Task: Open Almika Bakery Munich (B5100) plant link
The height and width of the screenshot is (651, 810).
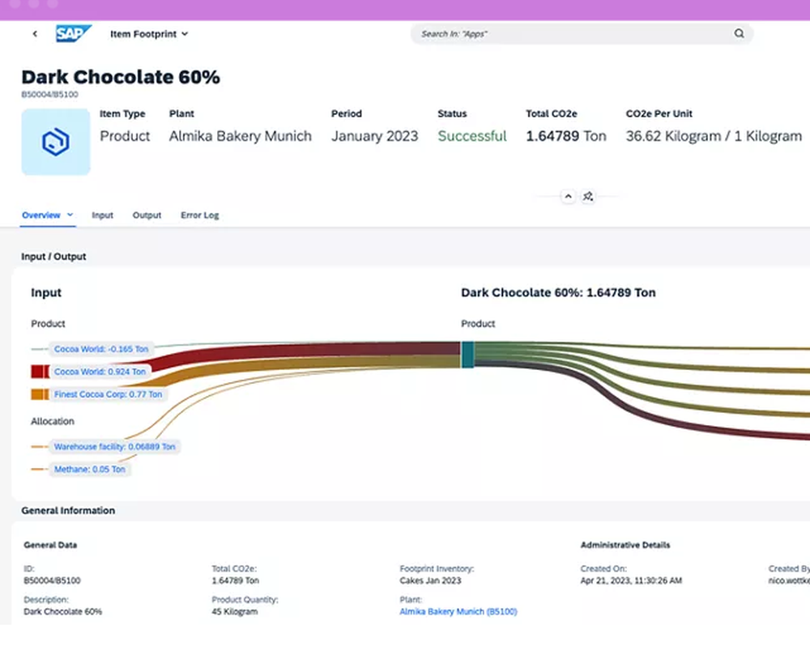Action: 458,612
